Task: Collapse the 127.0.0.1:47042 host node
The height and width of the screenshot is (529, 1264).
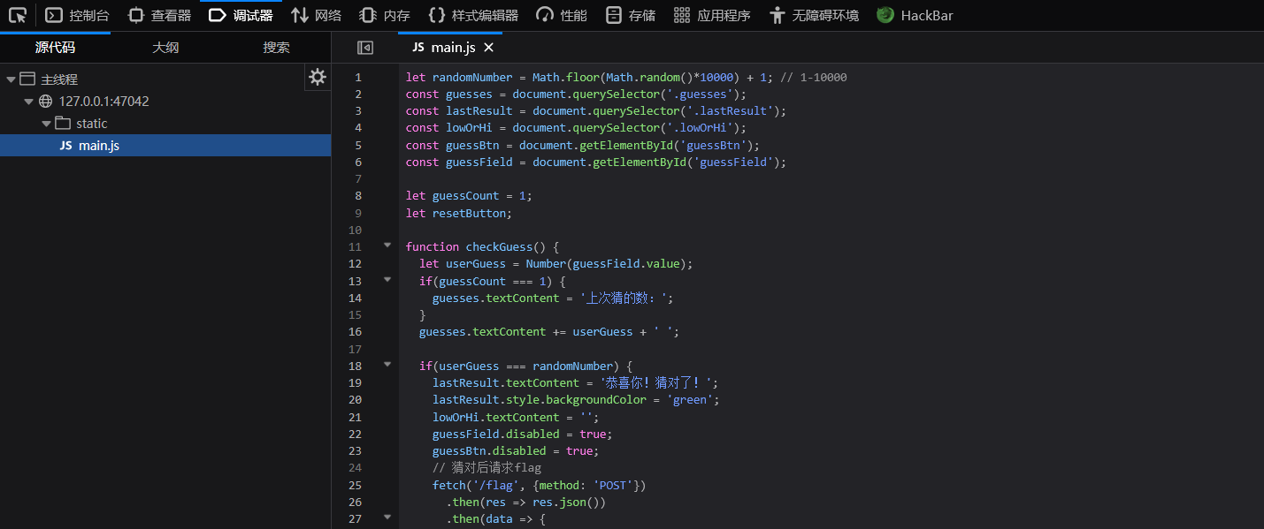Action: [x=28, y=102]
